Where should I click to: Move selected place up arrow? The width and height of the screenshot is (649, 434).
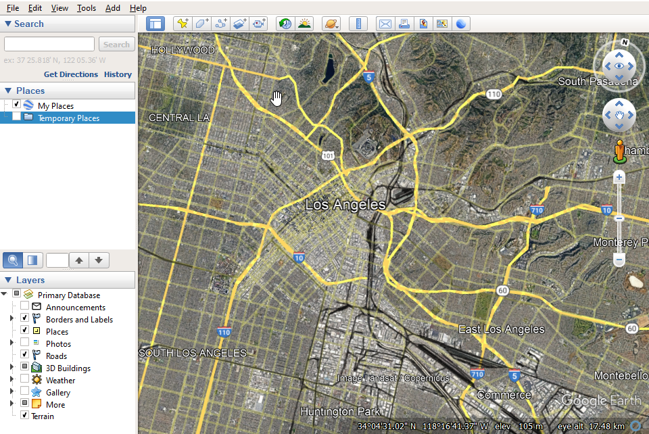point(79,260)
